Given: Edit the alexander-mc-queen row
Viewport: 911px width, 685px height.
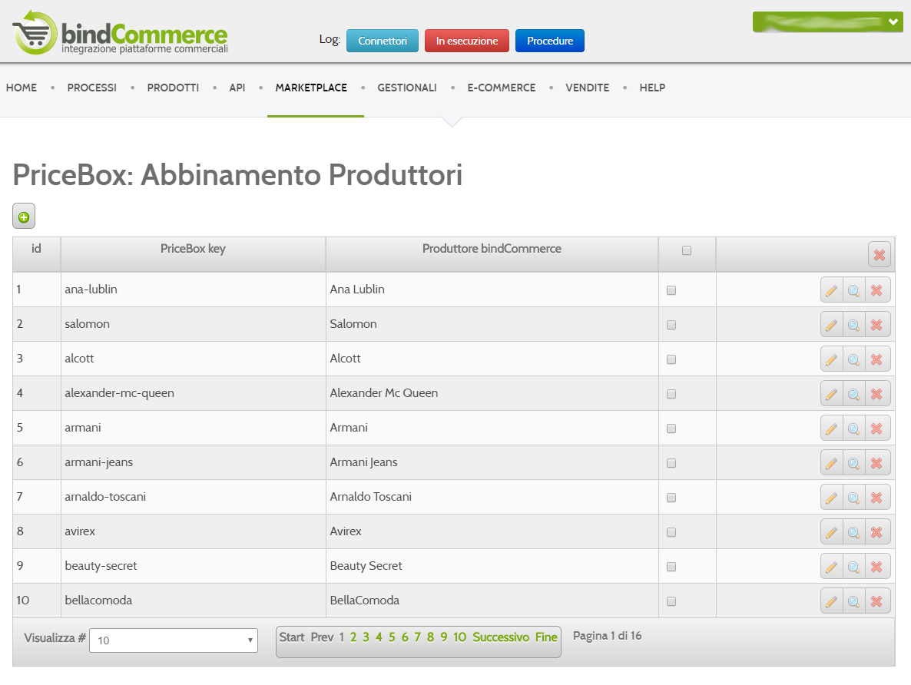Looking at the screenshot, I should tap(831, 393).
